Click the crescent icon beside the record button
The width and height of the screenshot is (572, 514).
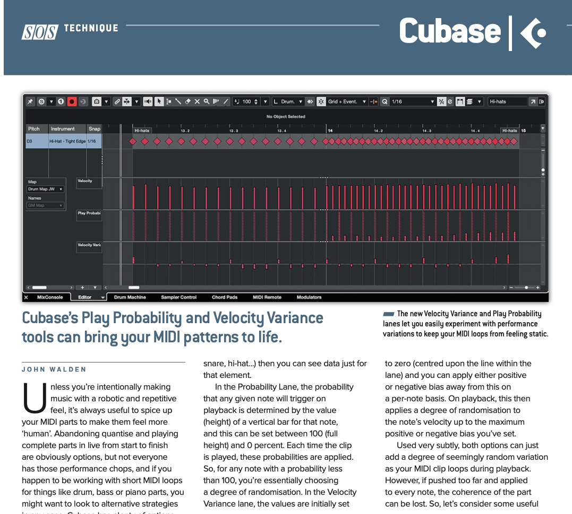tap(83, 102)
